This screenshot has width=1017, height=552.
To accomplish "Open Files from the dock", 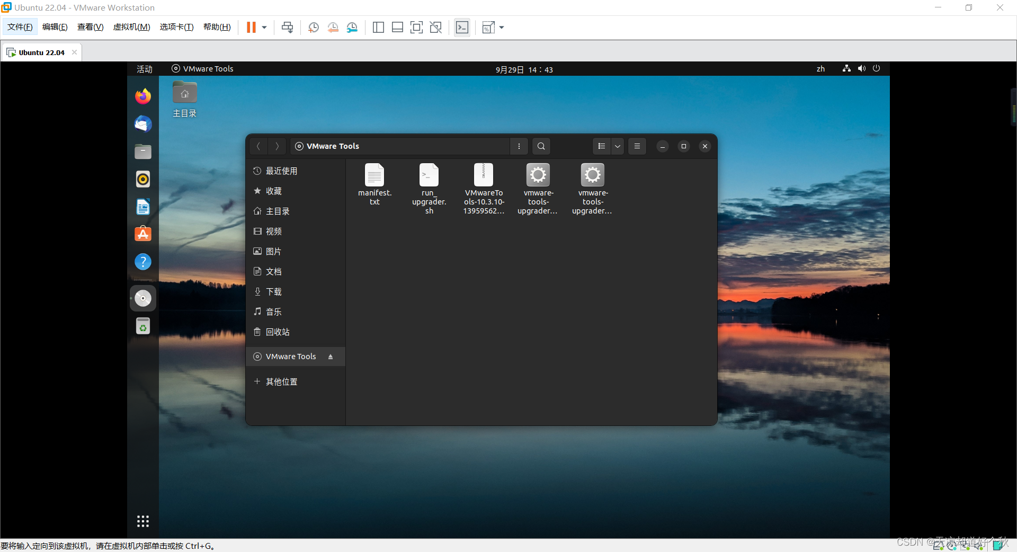I will (x=143, y=152).
